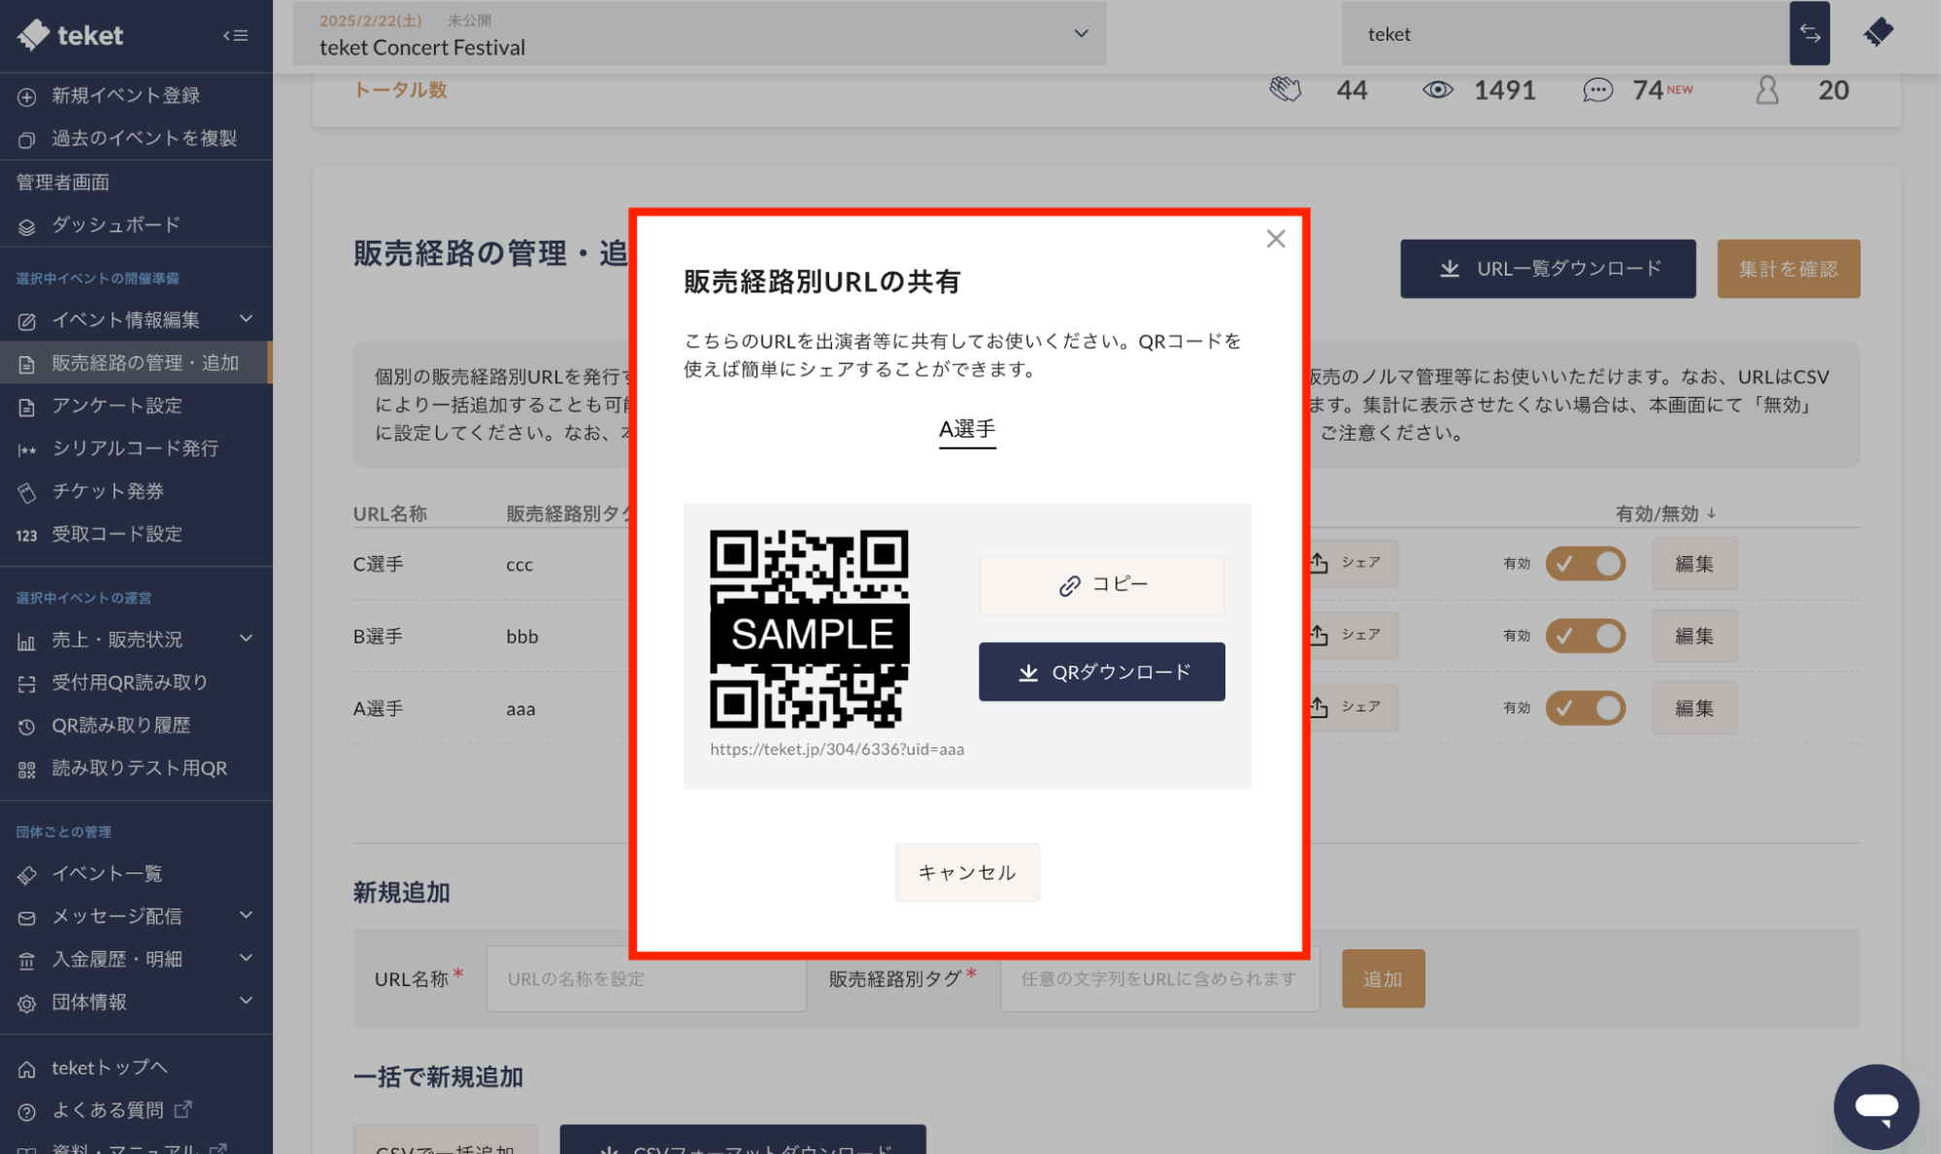This screenshot has height=1154, width=1941.
Task: Expand 売上・販売状況 submenu
Action: point(246,639)
